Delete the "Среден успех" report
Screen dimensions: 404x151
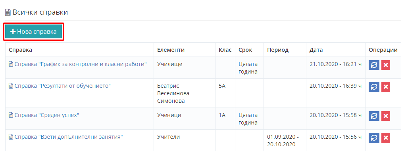point(386,116)
